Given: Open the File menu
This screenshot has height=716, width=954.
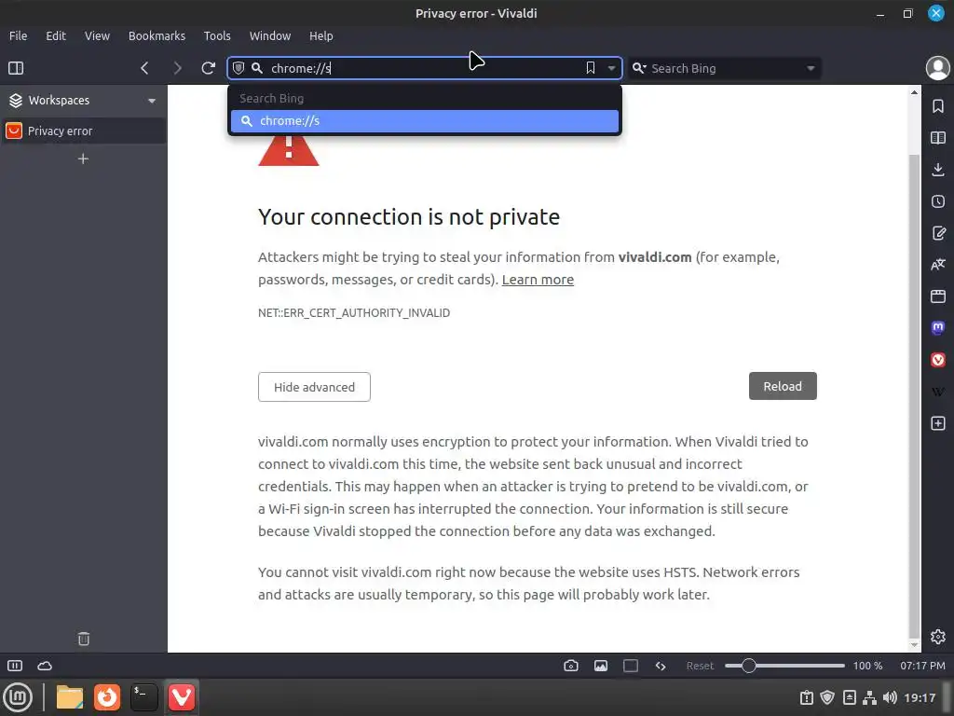Looking at the screenshot, I should [19, 36].
